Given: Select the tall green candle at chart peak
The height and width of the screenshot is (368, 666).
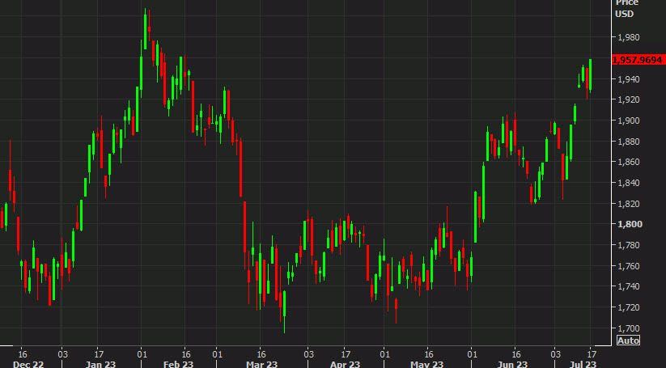Looking at the screenshot, I should (x=146, y=29).
